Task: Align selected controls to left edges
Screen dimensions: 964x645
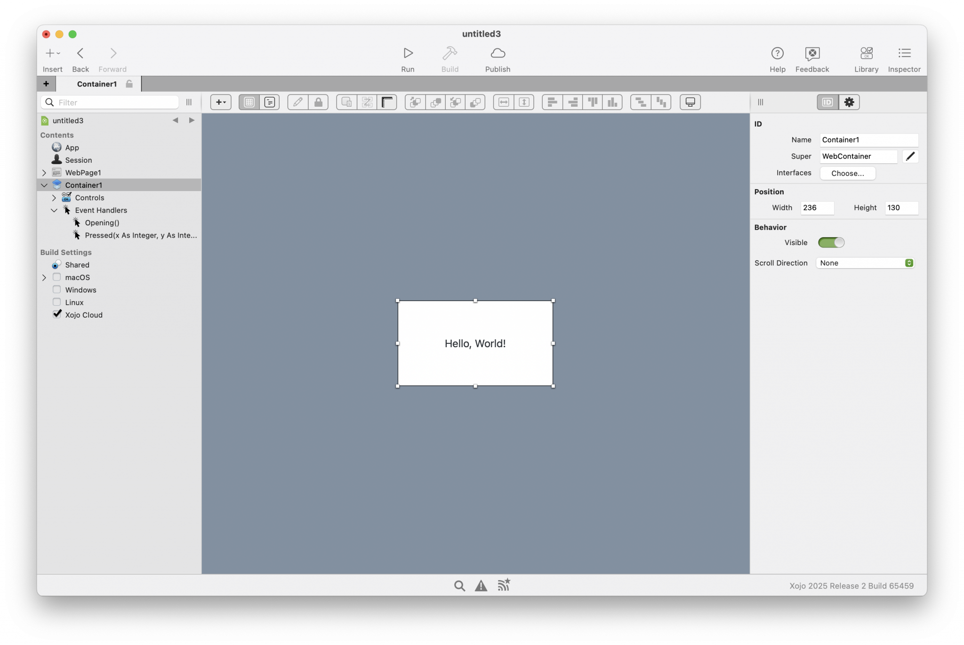Action: tap(553, 102)
